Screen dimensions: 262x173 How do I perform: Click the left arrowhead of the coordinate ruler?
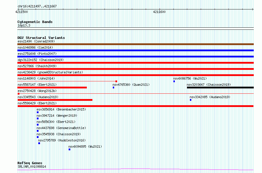coord(18,9)
